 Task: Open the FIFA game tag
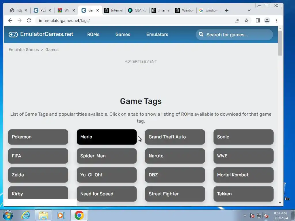tap(38, 156)
